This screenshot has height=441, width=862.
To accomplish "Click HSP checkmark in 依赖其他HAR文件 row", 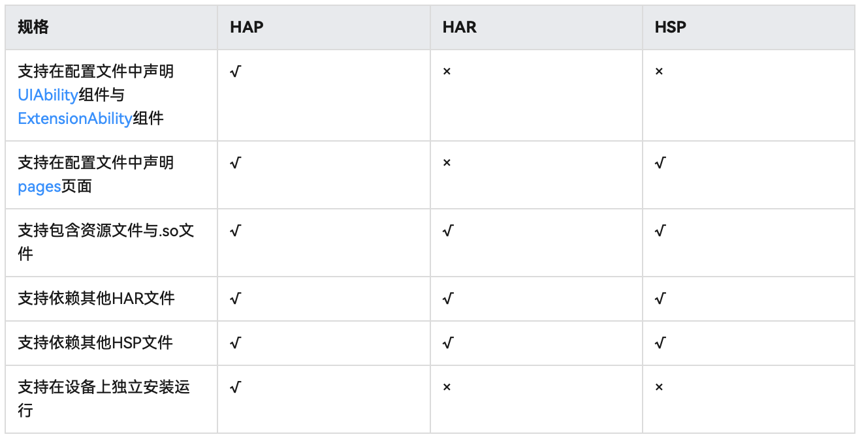I will point(661,298).
